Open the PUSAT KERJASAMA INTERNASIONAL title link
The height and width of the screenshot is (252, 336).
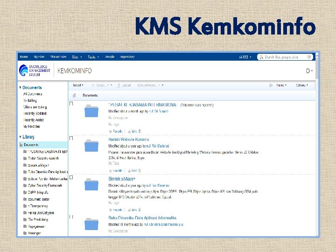pyautogui.click(x=143, y=105)
